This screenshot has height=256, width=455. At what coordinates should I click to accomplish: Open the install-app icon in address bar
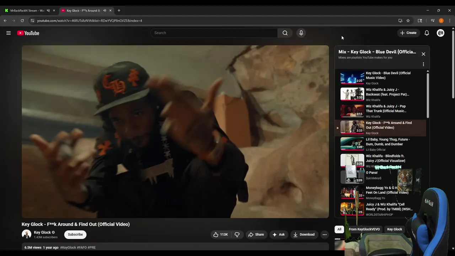click(400, 21)
